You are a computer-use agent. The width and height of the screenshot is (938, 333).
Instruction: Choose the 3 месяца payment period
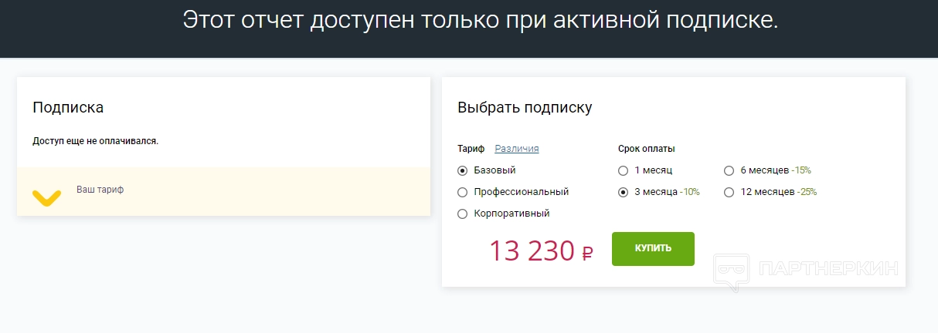[623, 192]
